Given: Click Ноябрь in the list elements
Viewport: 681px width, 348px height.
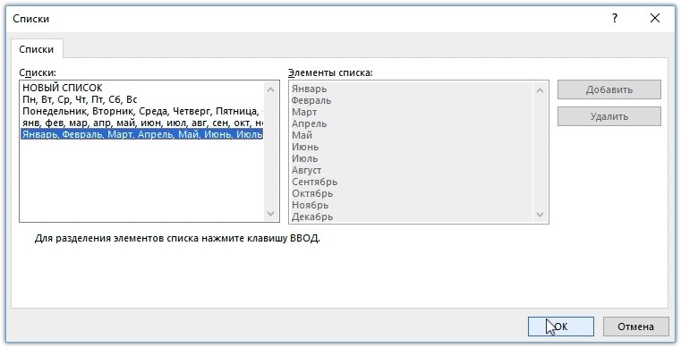Looking at the screenshot, I should pyautogui.click(x=310, y=205).
